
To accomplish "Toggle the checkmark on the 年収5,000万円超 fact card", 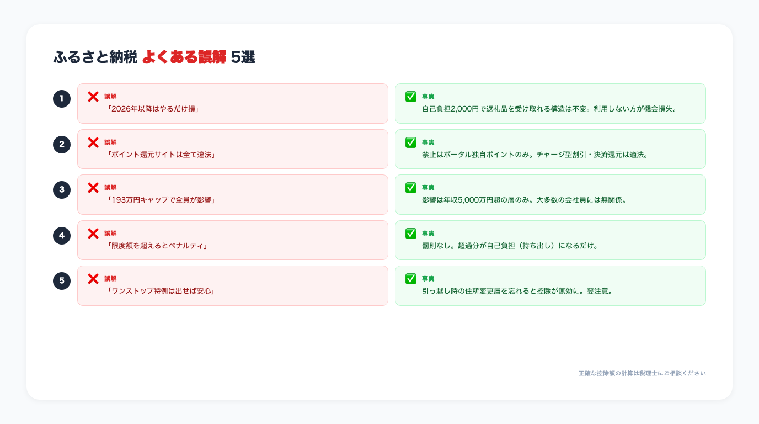I will click(x=411, y=188).
